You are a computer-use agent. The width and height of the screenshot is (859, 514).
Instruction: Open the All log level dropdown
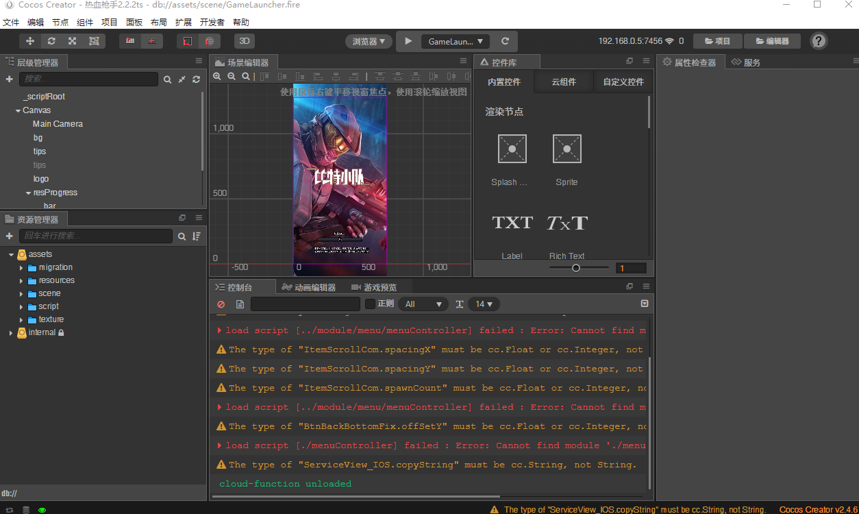pyautogui.click(x=423, y=304)
